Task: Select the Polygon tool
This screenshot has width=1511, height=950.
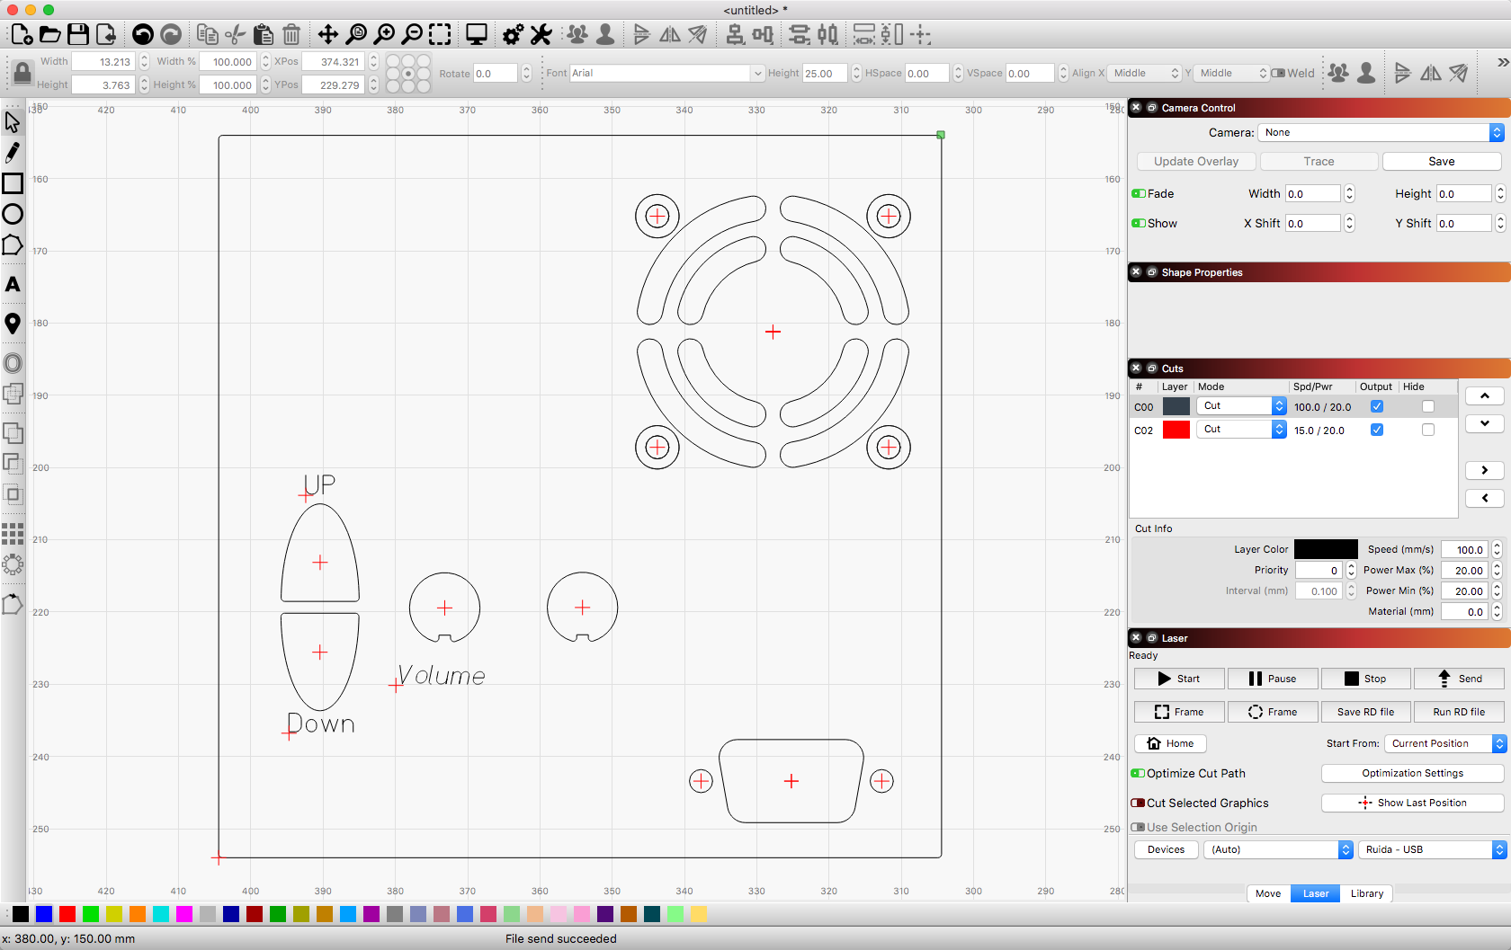Action: click(x=13, y=245)
